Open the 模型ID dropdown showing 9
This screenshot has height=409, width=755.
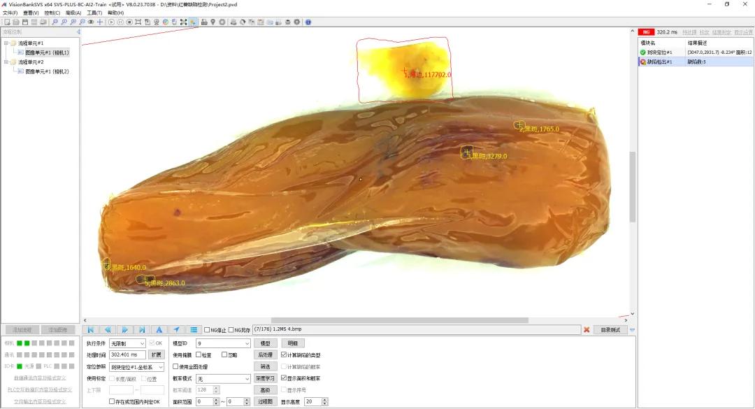[x=223, y=343]
